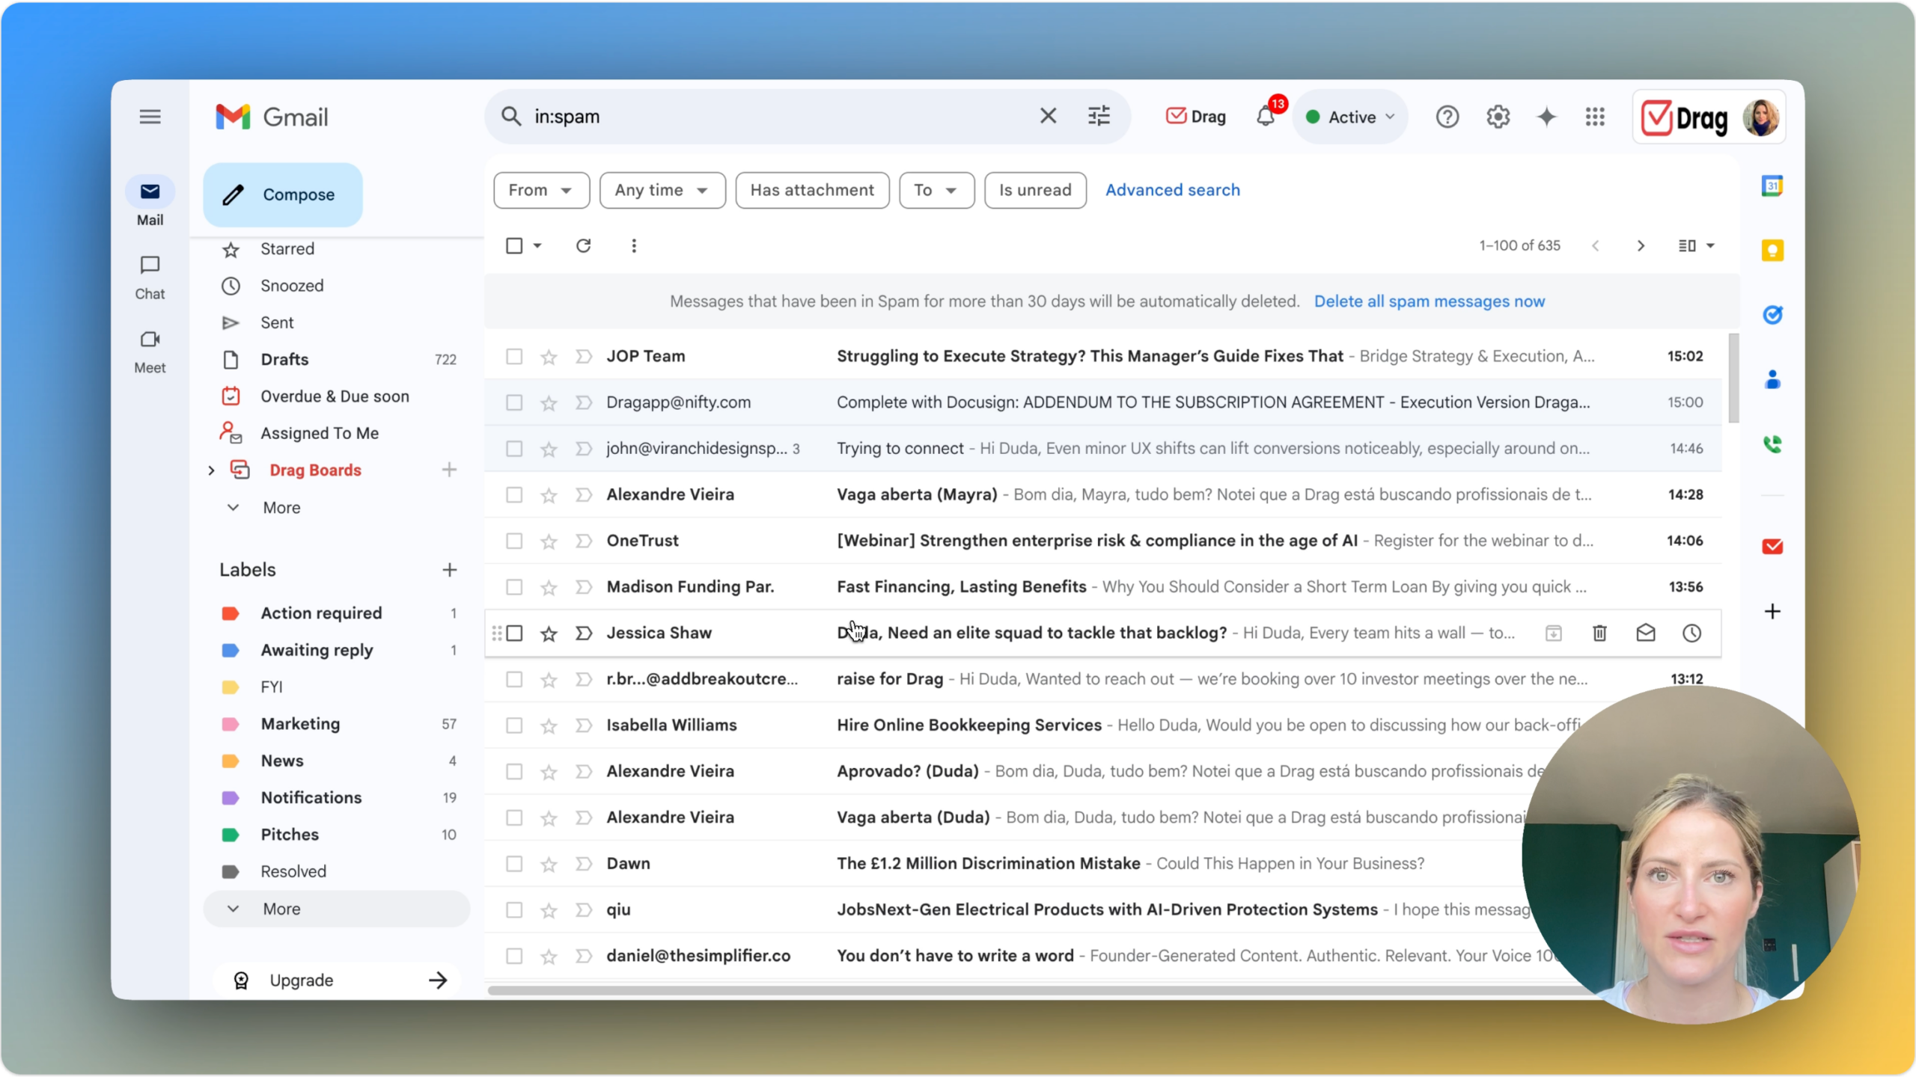Show search options sliders icon
Viewport: 1916px width, 1077px height.
click(1099, 116)
